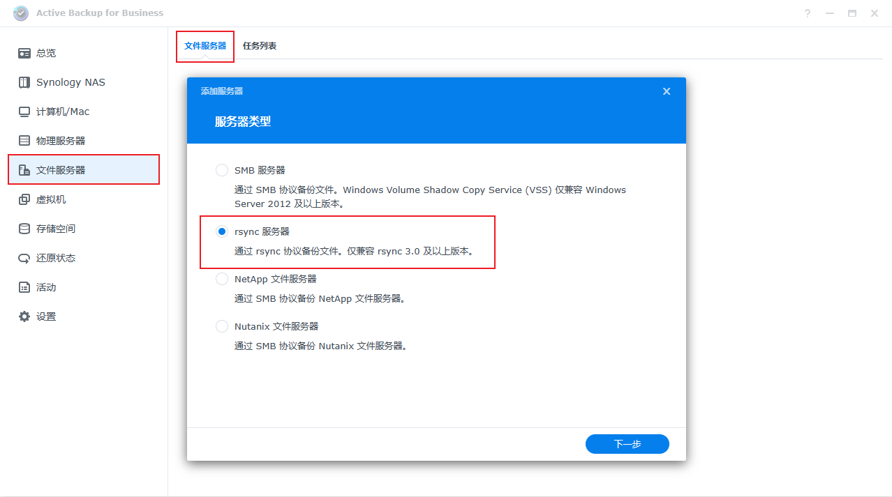The height and width of the screenshot is (497, 892).
Task: Select the rsync 服务器 radio button
Action: point(222,231)
